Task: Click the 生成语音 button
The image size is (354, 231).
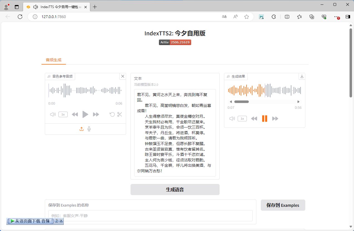Action: pos(175,189)
